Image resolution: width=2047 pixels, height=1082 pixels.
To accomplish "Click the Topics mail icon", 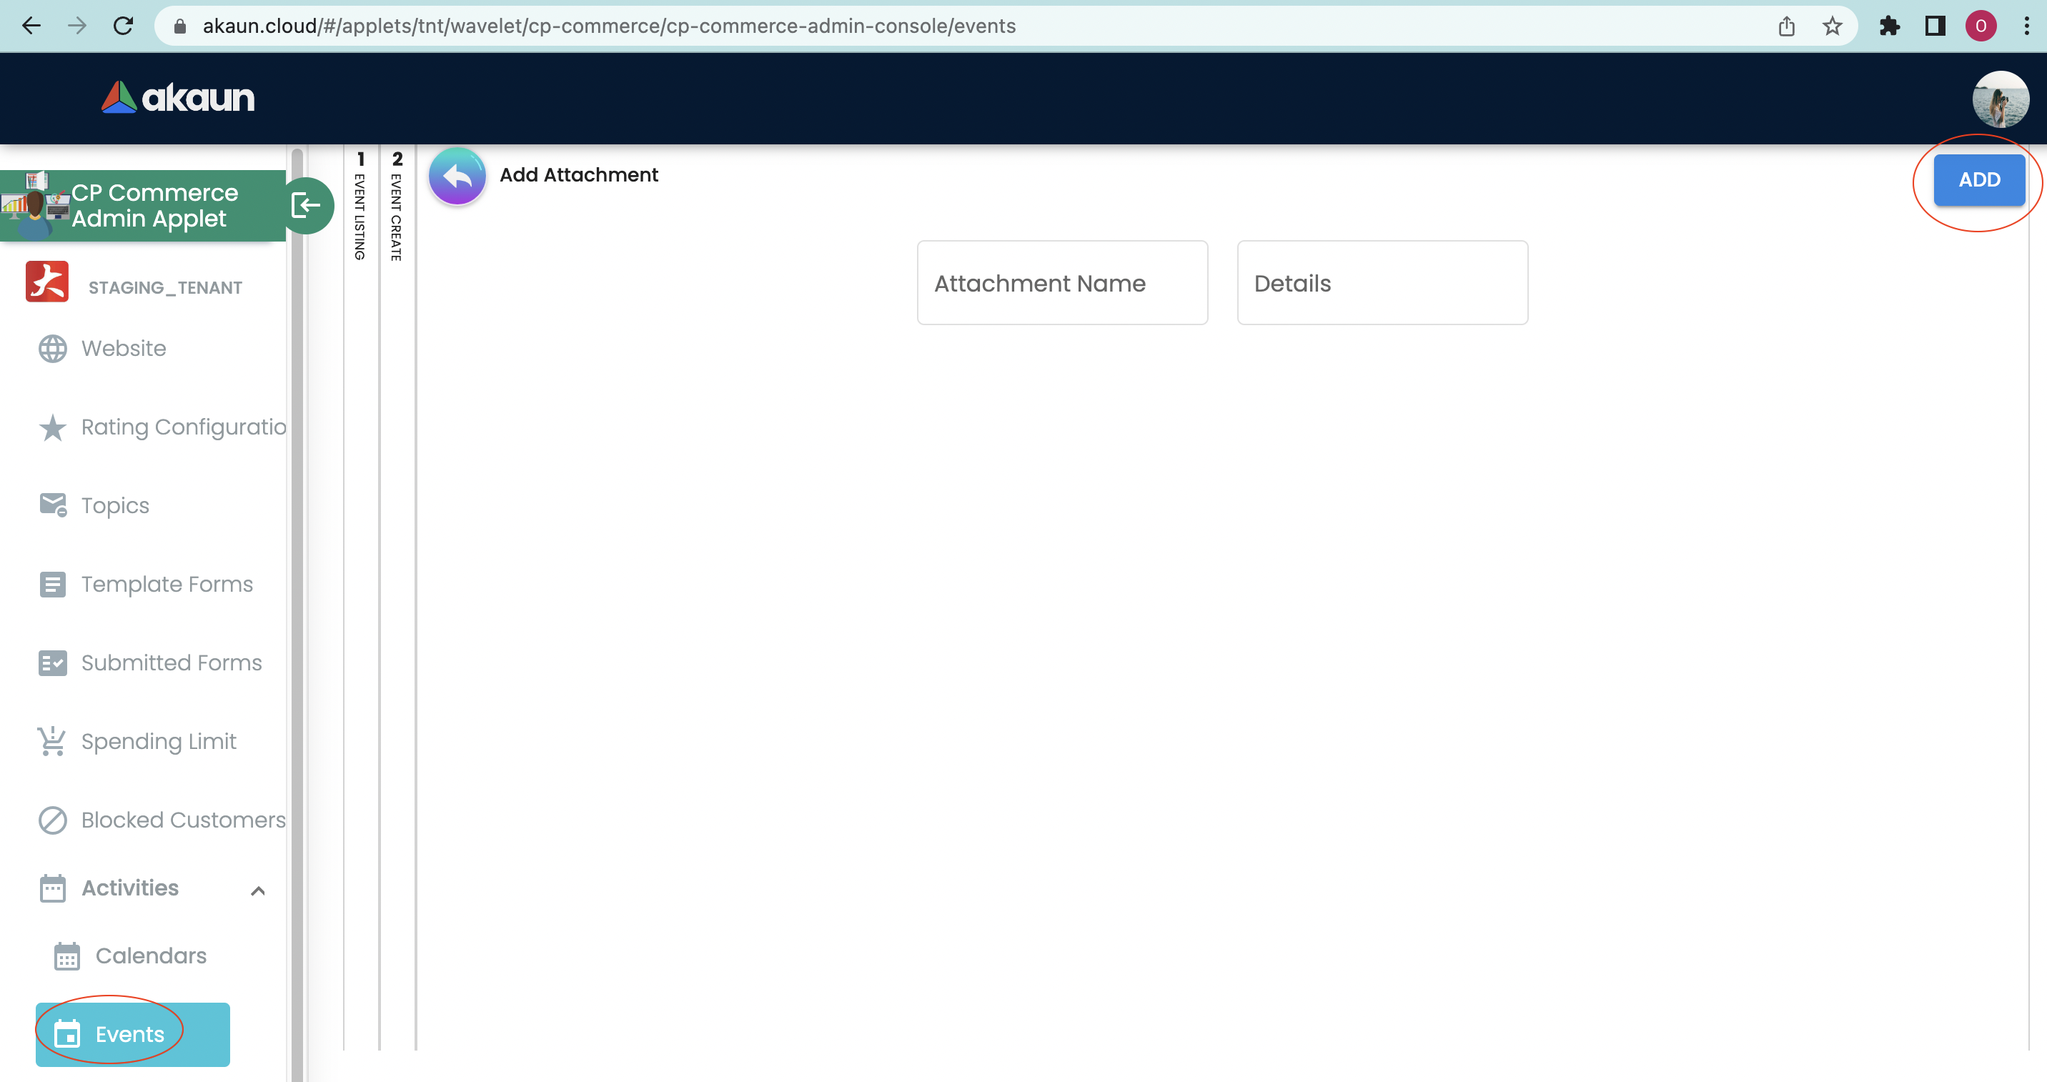I will click(52, 505).
